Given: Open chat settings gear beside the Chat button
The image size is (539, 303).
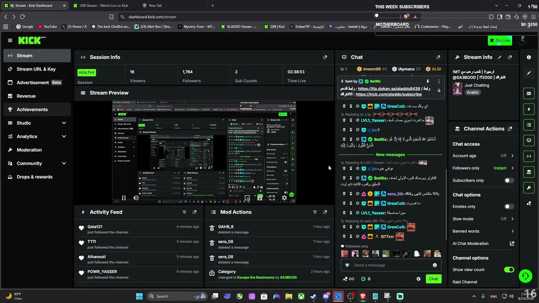Looking at the screenshot, I should pos(419,279).
